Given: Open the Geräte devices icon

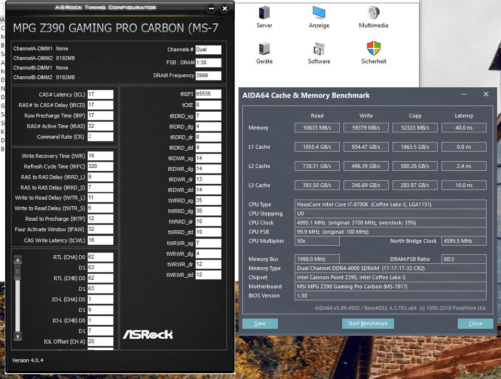Looking at the screenshot, I should point(264,48).
